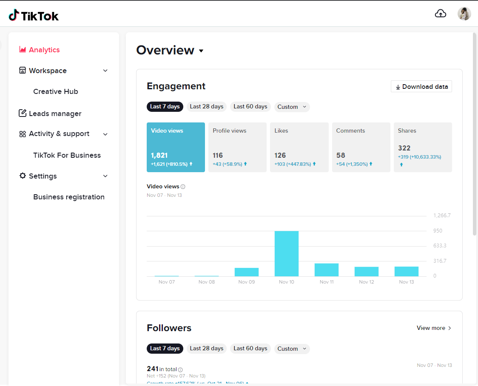Select Last 60 days under Engagement
The image size is (478, 386).
tap(250, 107)
